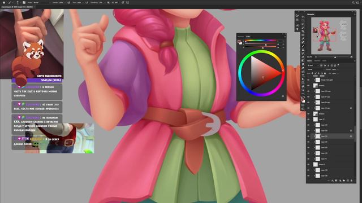
Task: Select the Swatches tab beside Color
Action: (240, 36)
